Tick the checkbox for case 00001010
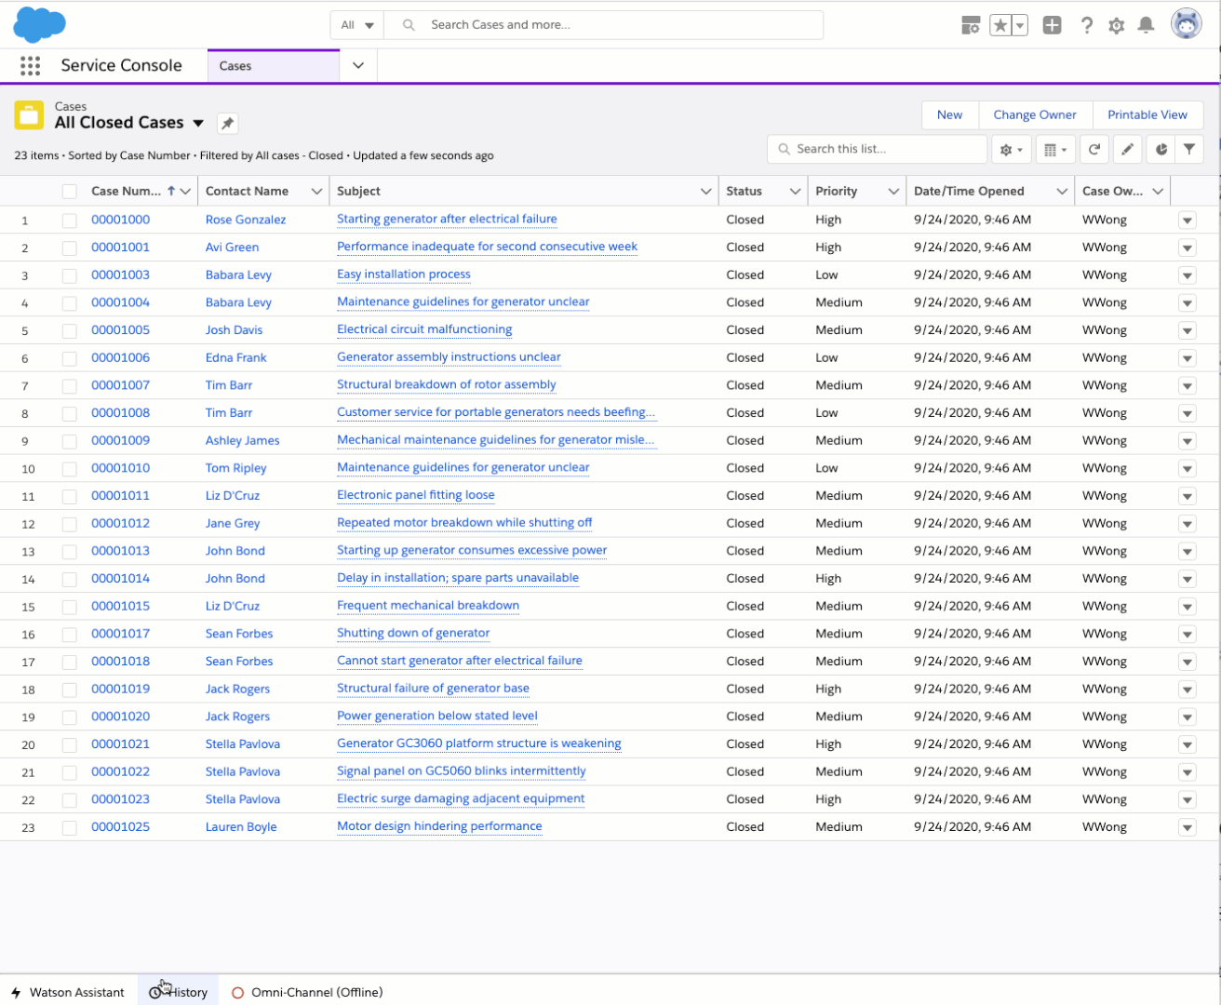The width and height of the screenshot is (1221, 1005). pos(70,469)
